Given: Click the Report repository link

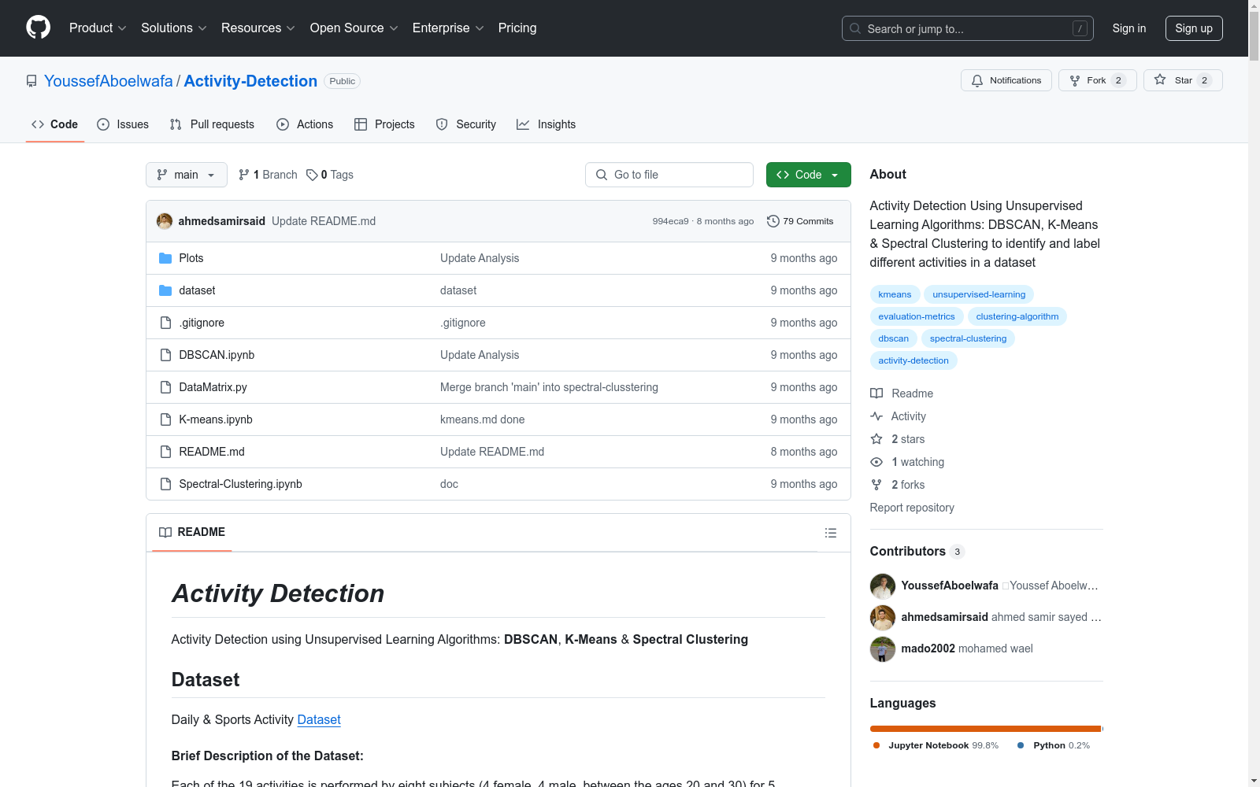Looking at the screenshot, I should click(x=912, y=508).
